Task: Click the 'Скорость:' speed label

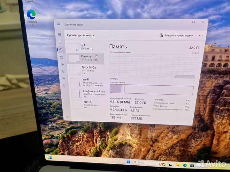Action: 158,100
